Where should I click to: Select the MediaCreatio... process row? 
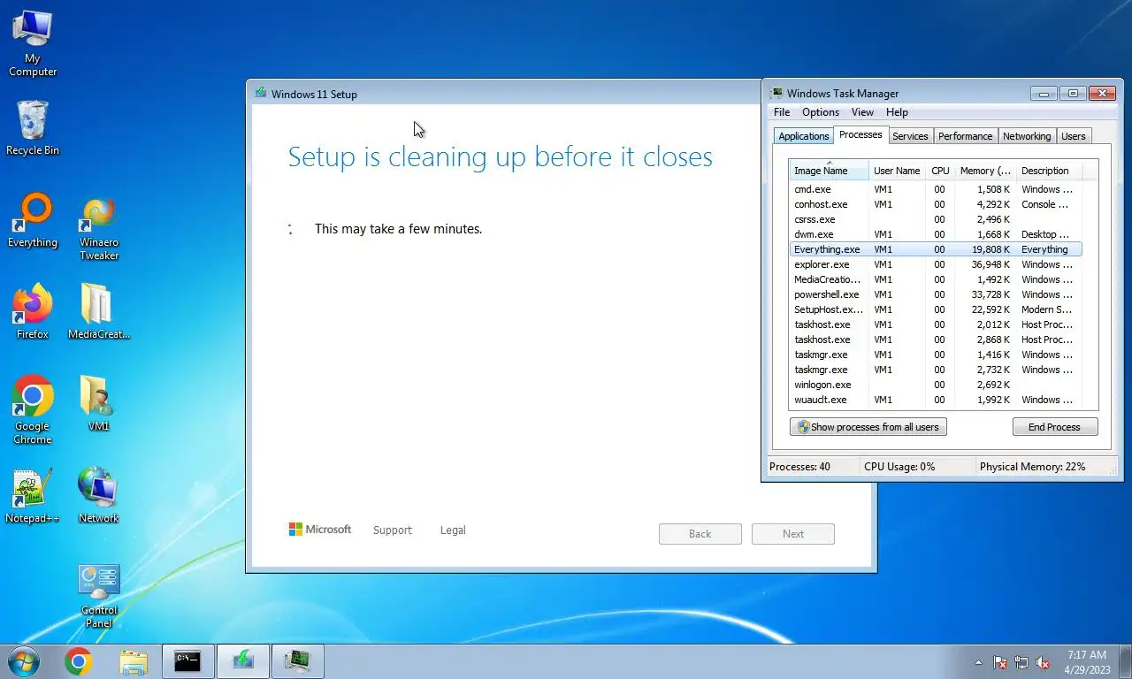(936, 279)
